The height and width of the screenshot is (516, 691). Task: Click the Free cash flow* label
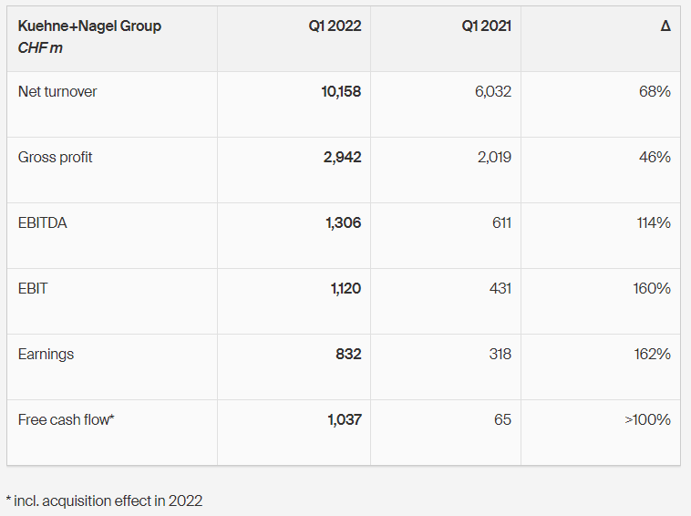pos(67,420)
